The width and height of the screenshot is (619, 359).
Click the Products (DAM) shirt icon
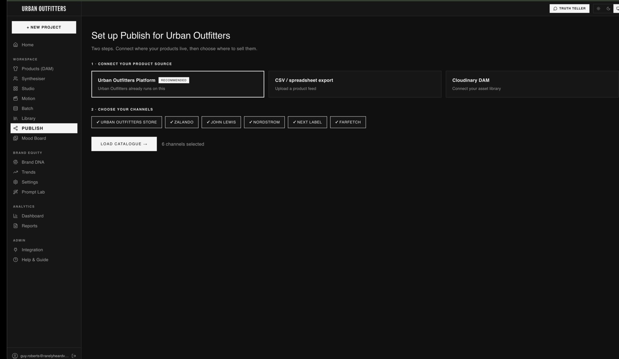point(15,69)
